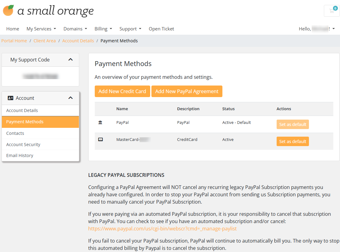Select Payment Methods in sidebar
The height and width of the screenshot is (252, 340).
40,122
